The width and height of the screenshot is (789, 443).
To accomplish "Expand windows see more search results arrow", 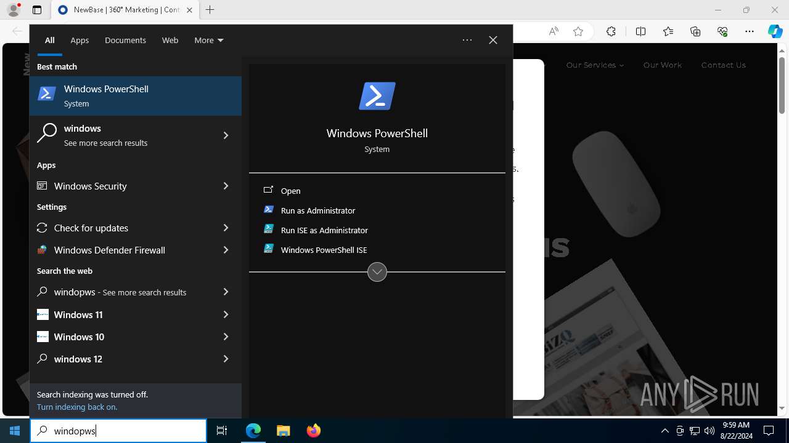I will click(226, 135).
